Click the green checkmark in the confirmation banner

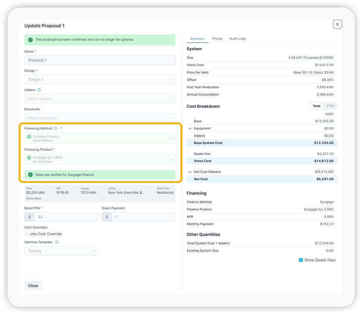(31, 40)
